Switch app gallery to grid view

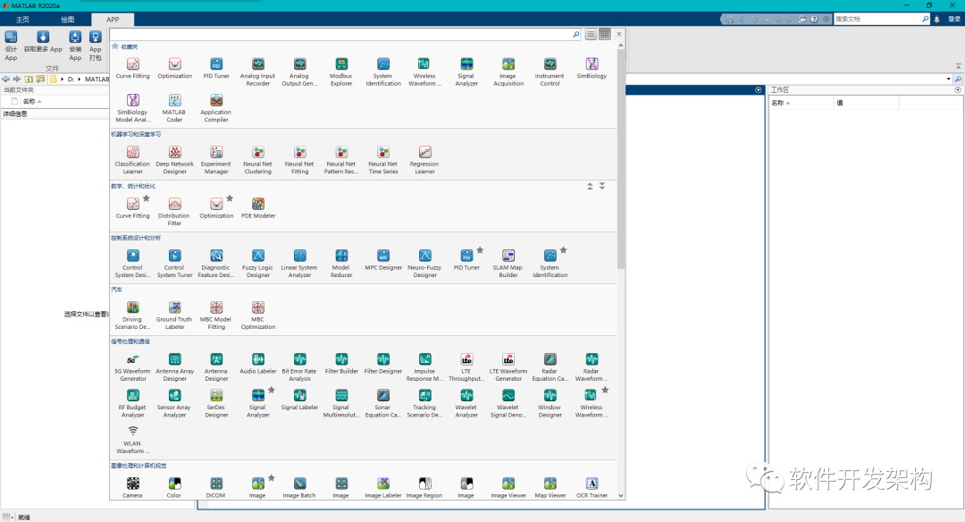[x=605, y=35]
